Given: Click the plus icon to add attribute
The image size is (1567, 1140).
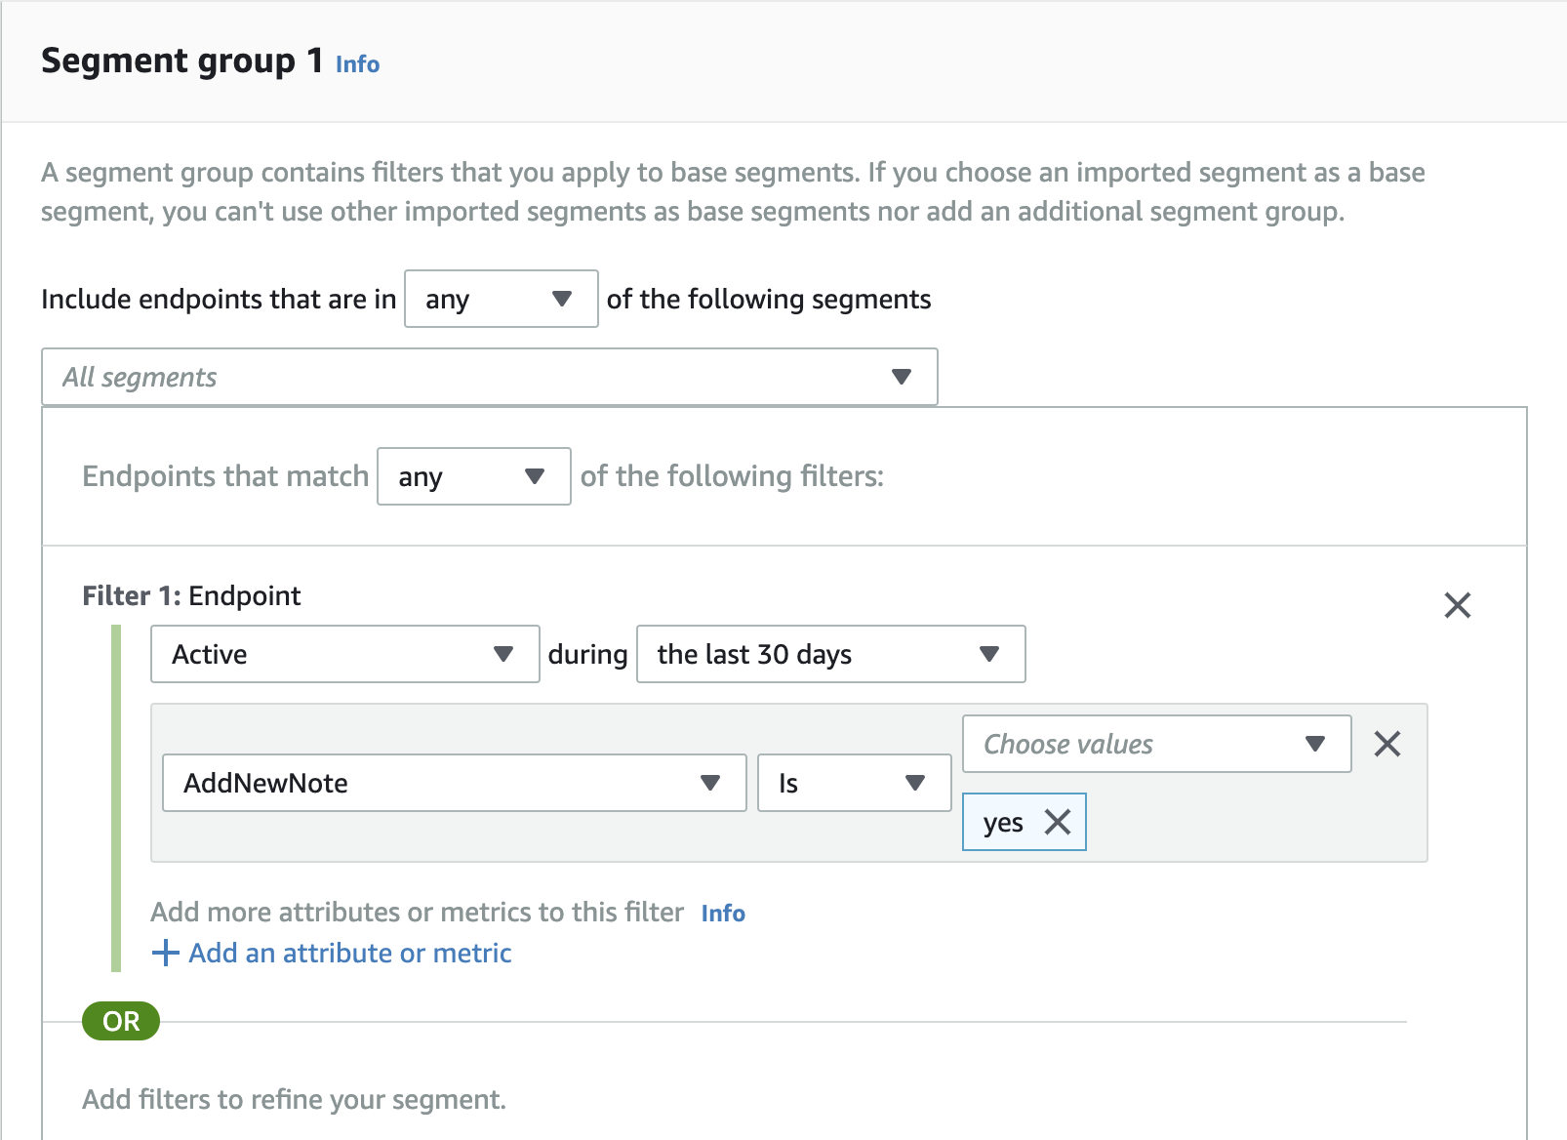Looking at the screenshot, I should [166, 953].
